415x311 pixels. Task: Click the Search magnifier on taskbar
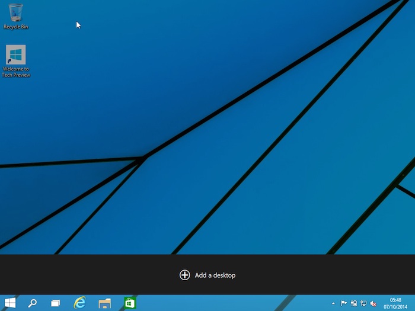click(x=33, y=303)
